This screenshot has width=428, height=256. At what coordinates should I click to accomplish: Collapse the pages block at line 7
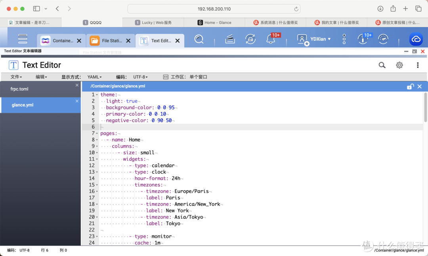(x=97, y=133)
